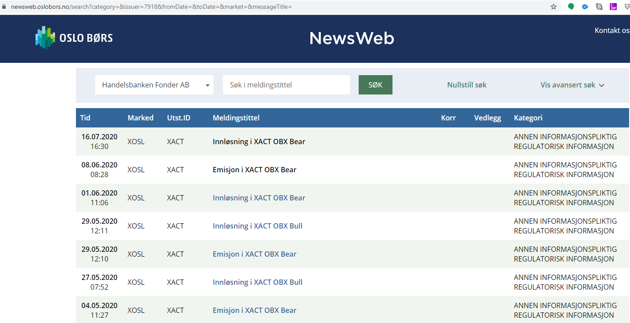Click the Søk i meldingstittel input field
This screenshot has width=630, height=323.
286,85
